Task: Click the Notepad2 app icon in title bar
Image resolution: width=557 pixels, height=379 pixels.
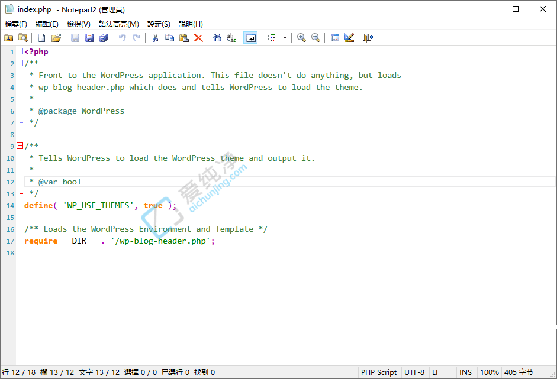Action: click(9, 9)
